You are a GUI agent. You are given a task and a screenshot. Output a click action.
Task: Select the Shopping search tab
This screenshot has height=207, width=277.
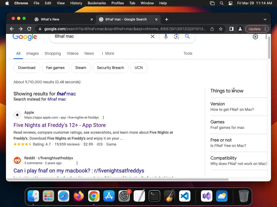click(x=53, y=53)
